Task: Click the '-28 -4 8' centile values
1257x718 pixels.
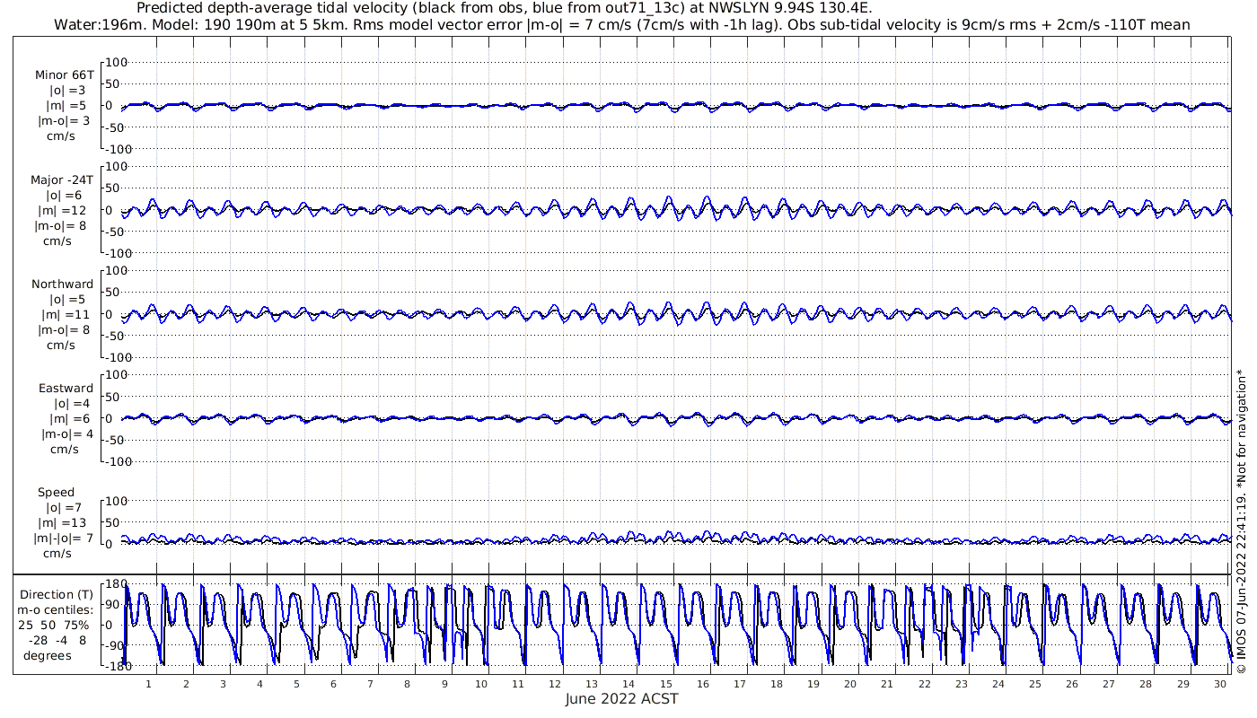Action: point(58,640)
